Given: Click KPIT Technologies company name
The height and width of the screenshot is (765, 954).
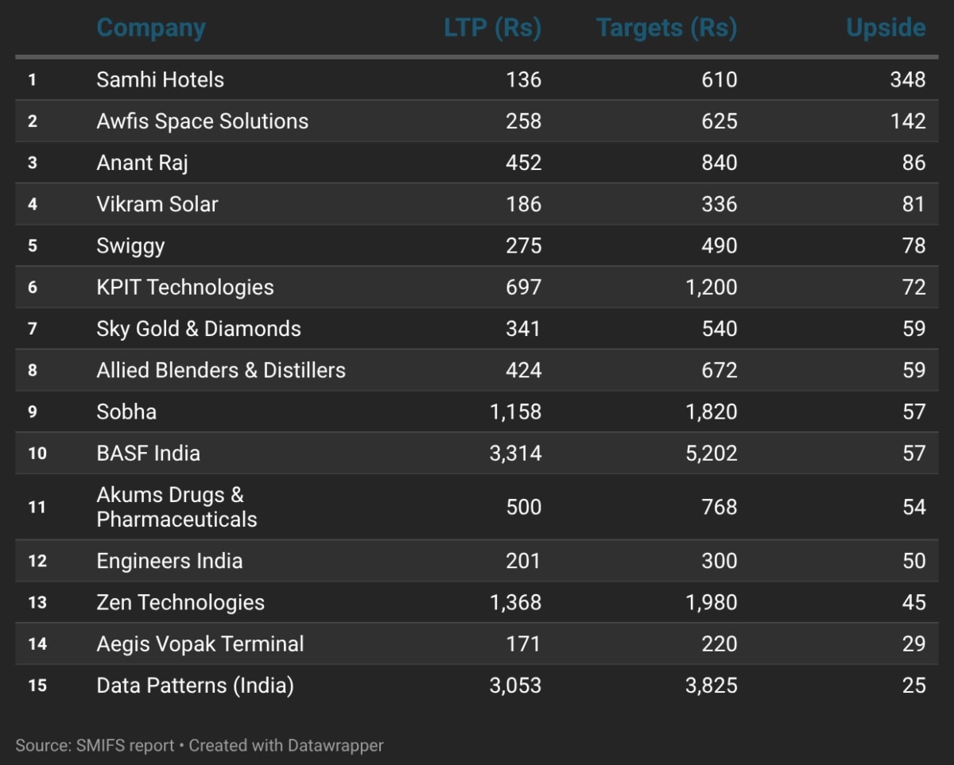Looking at the screenshot, I should (184, 288).
